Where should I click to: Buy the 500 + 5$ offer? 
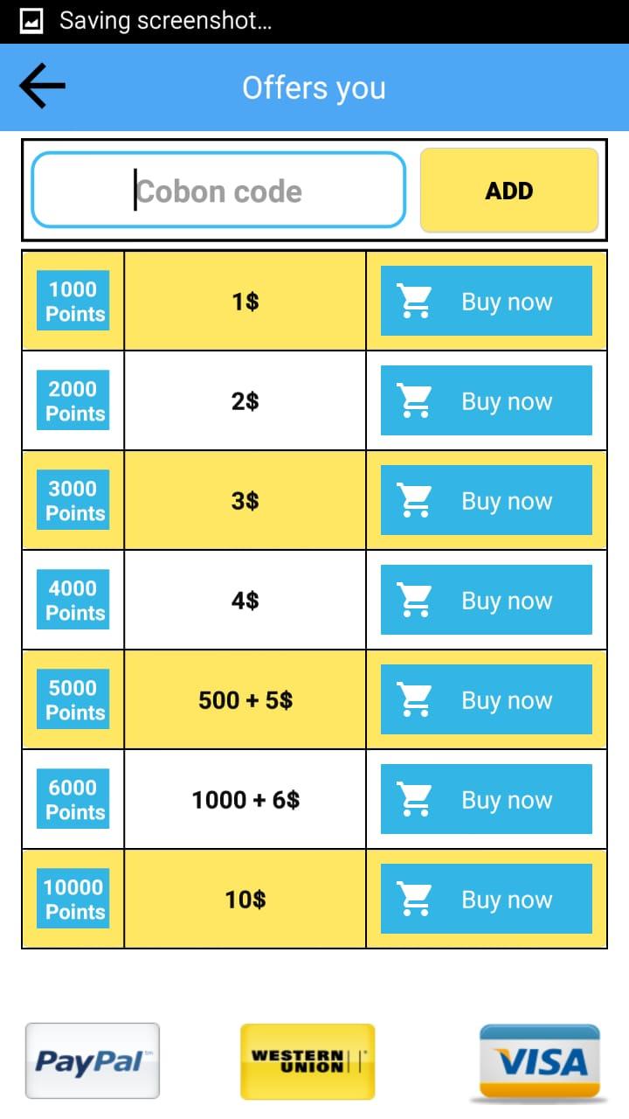click(x=487, y=700)
